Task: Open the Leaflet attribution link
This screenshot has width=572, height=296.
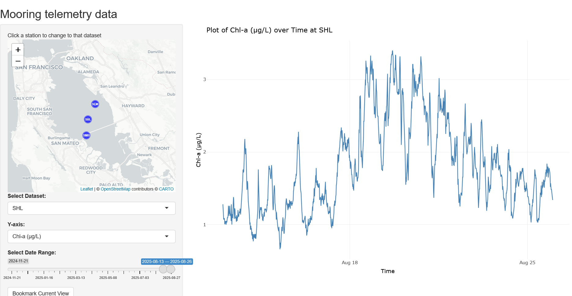Action: (87, 189)
